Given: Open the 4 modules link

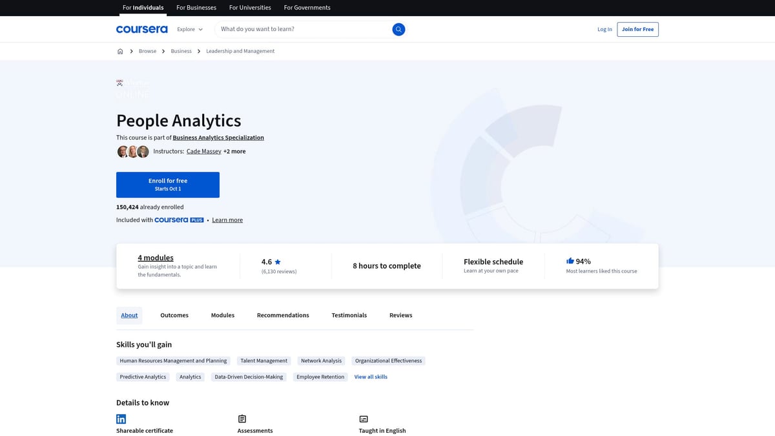Looking at the screenshot, I should [x=156, y=258].
